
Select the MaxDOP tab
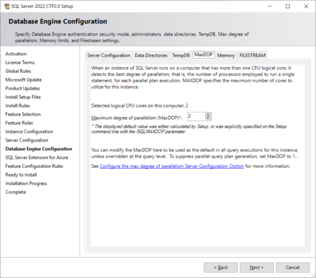point(203,54)
